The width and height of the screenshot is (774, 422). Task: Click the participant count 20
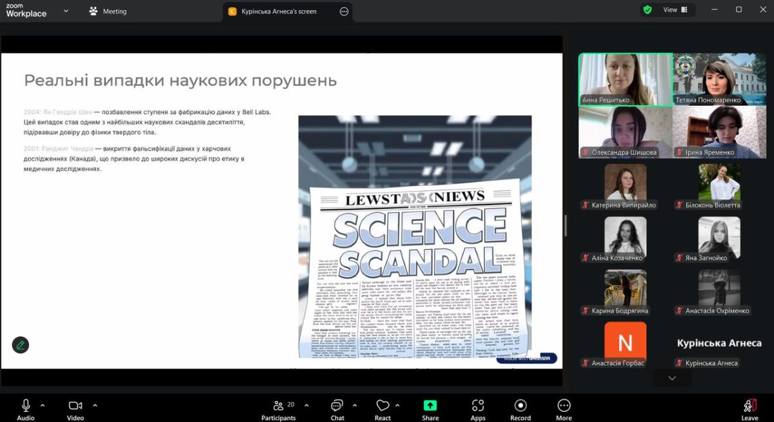(291, 405)
